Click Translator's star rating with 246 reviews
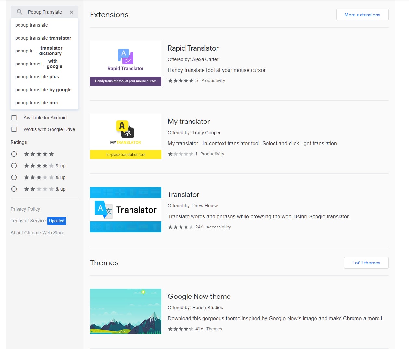Viewport: 409px width, 349px height. (180, 227)
